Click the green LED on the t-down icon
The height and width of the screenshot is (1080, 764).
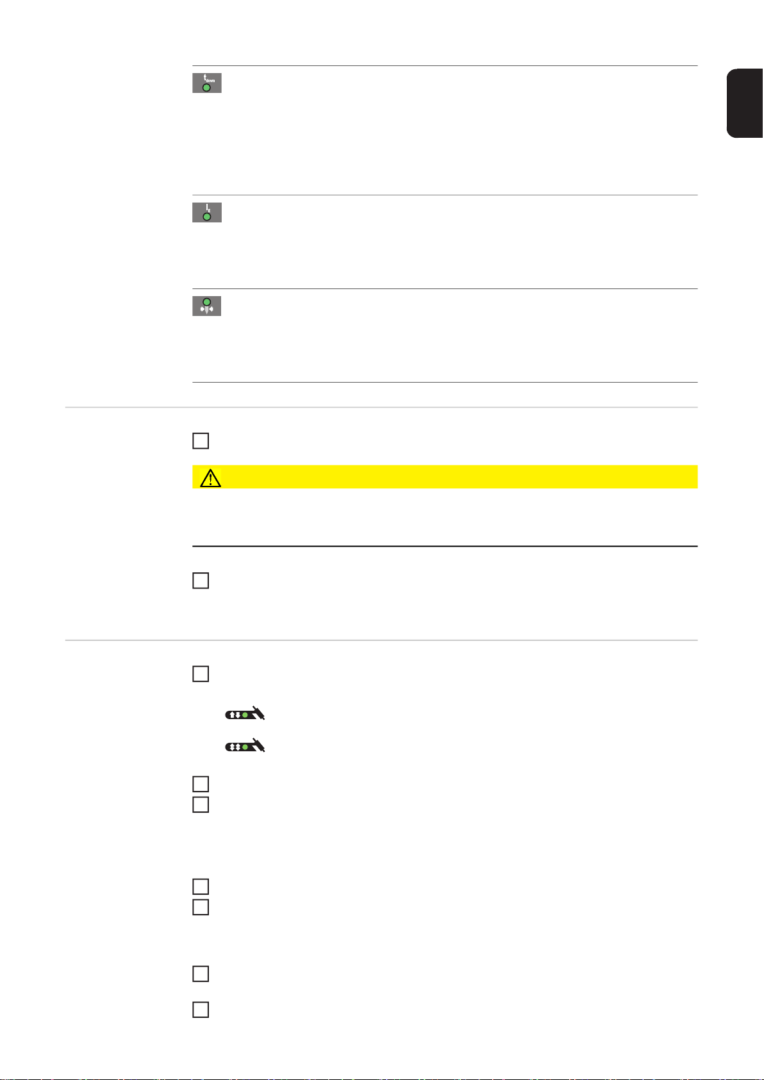[x=206, y=88]
